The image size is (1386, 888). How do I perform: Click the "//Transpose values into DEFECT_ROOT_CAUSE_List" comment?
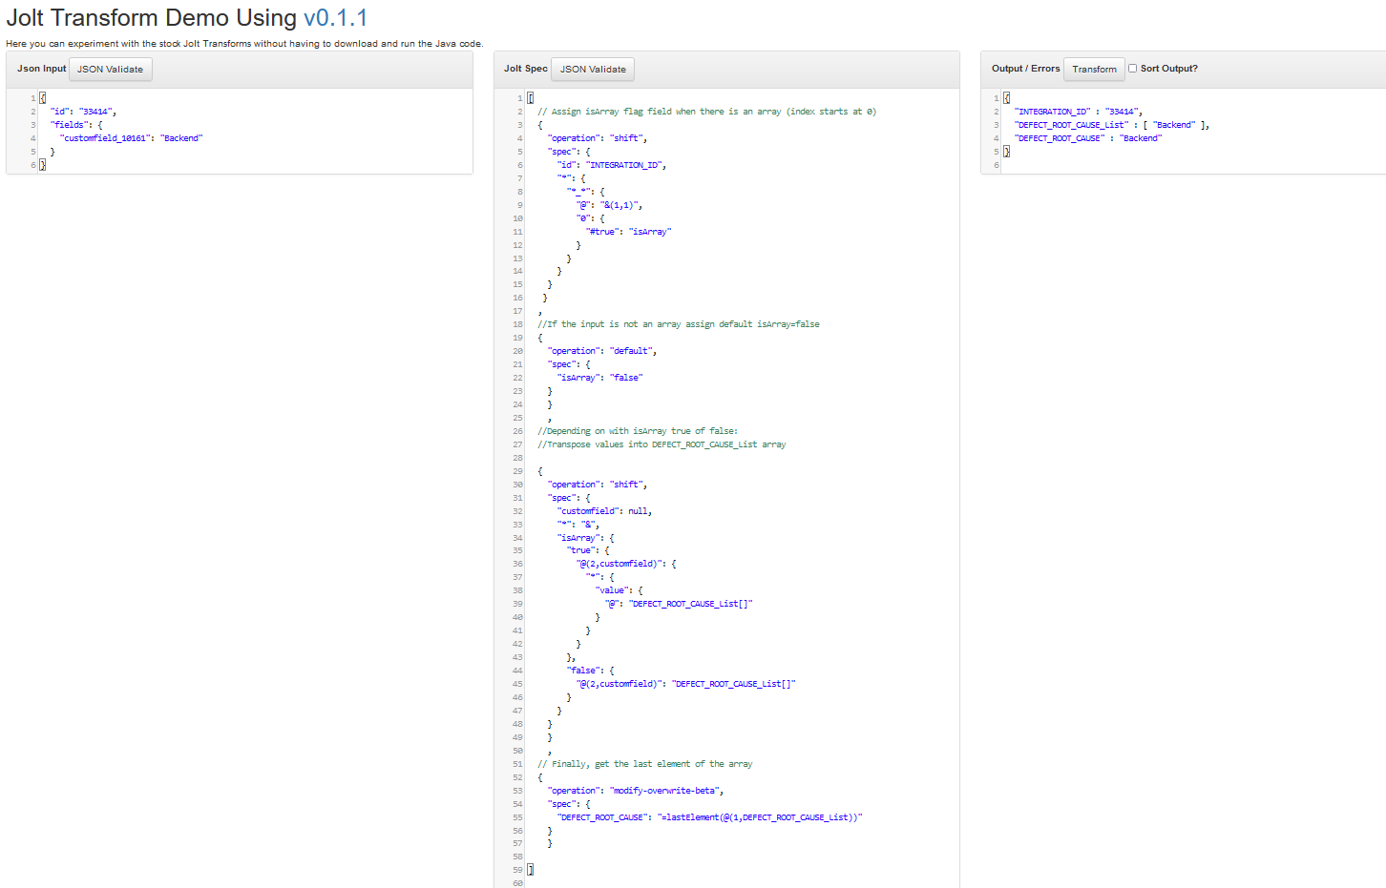tap(661, 444)
